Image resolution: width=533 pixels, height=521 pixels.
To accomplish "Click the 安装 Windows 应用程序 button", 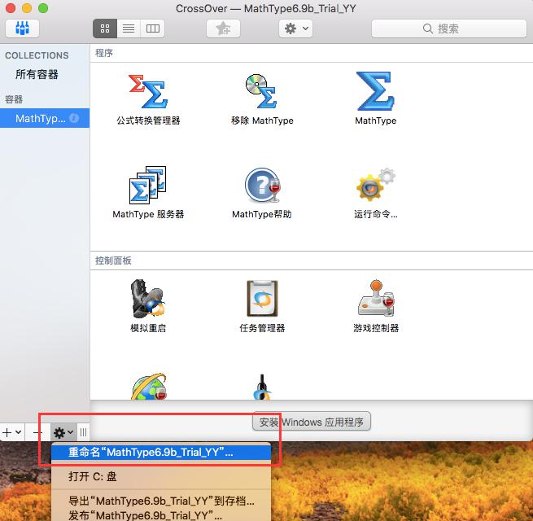I will (x=312, y=422).
